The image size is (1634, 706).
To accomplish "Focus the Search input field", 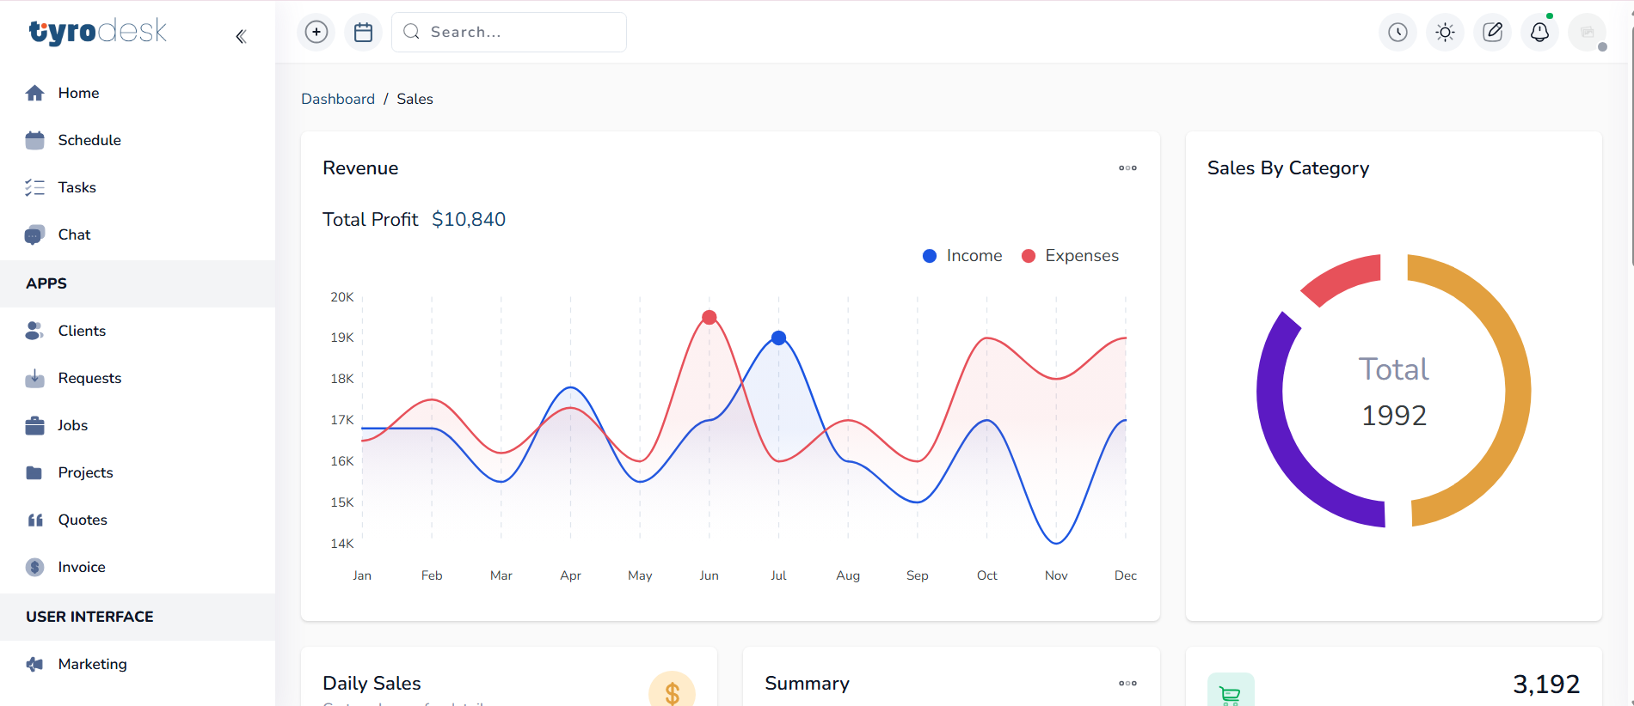I will (x=509, y=32).
